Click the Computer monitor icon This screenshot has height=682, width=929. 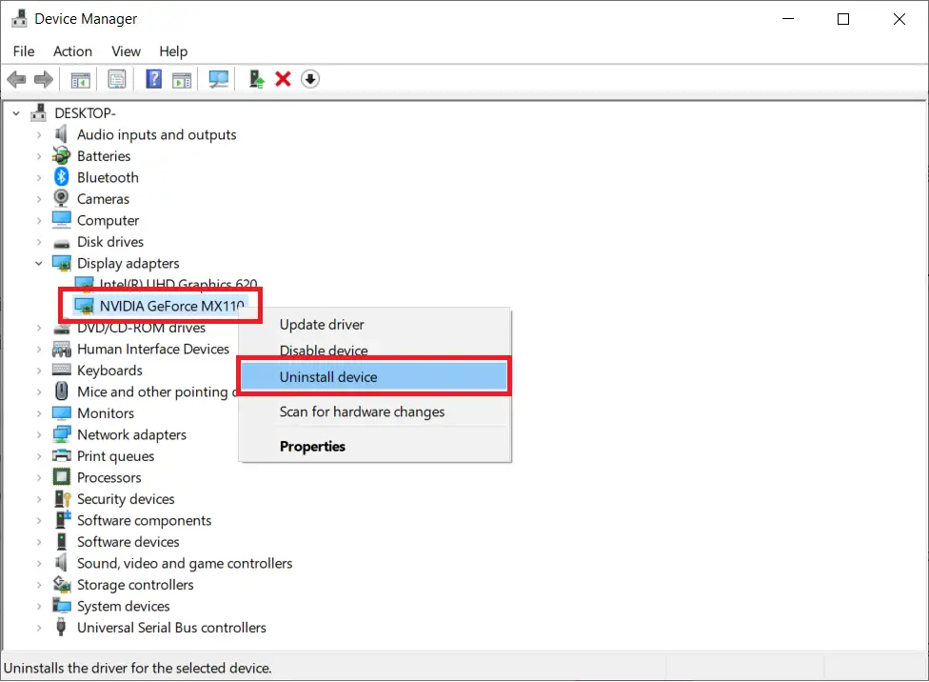pos(62,219)
